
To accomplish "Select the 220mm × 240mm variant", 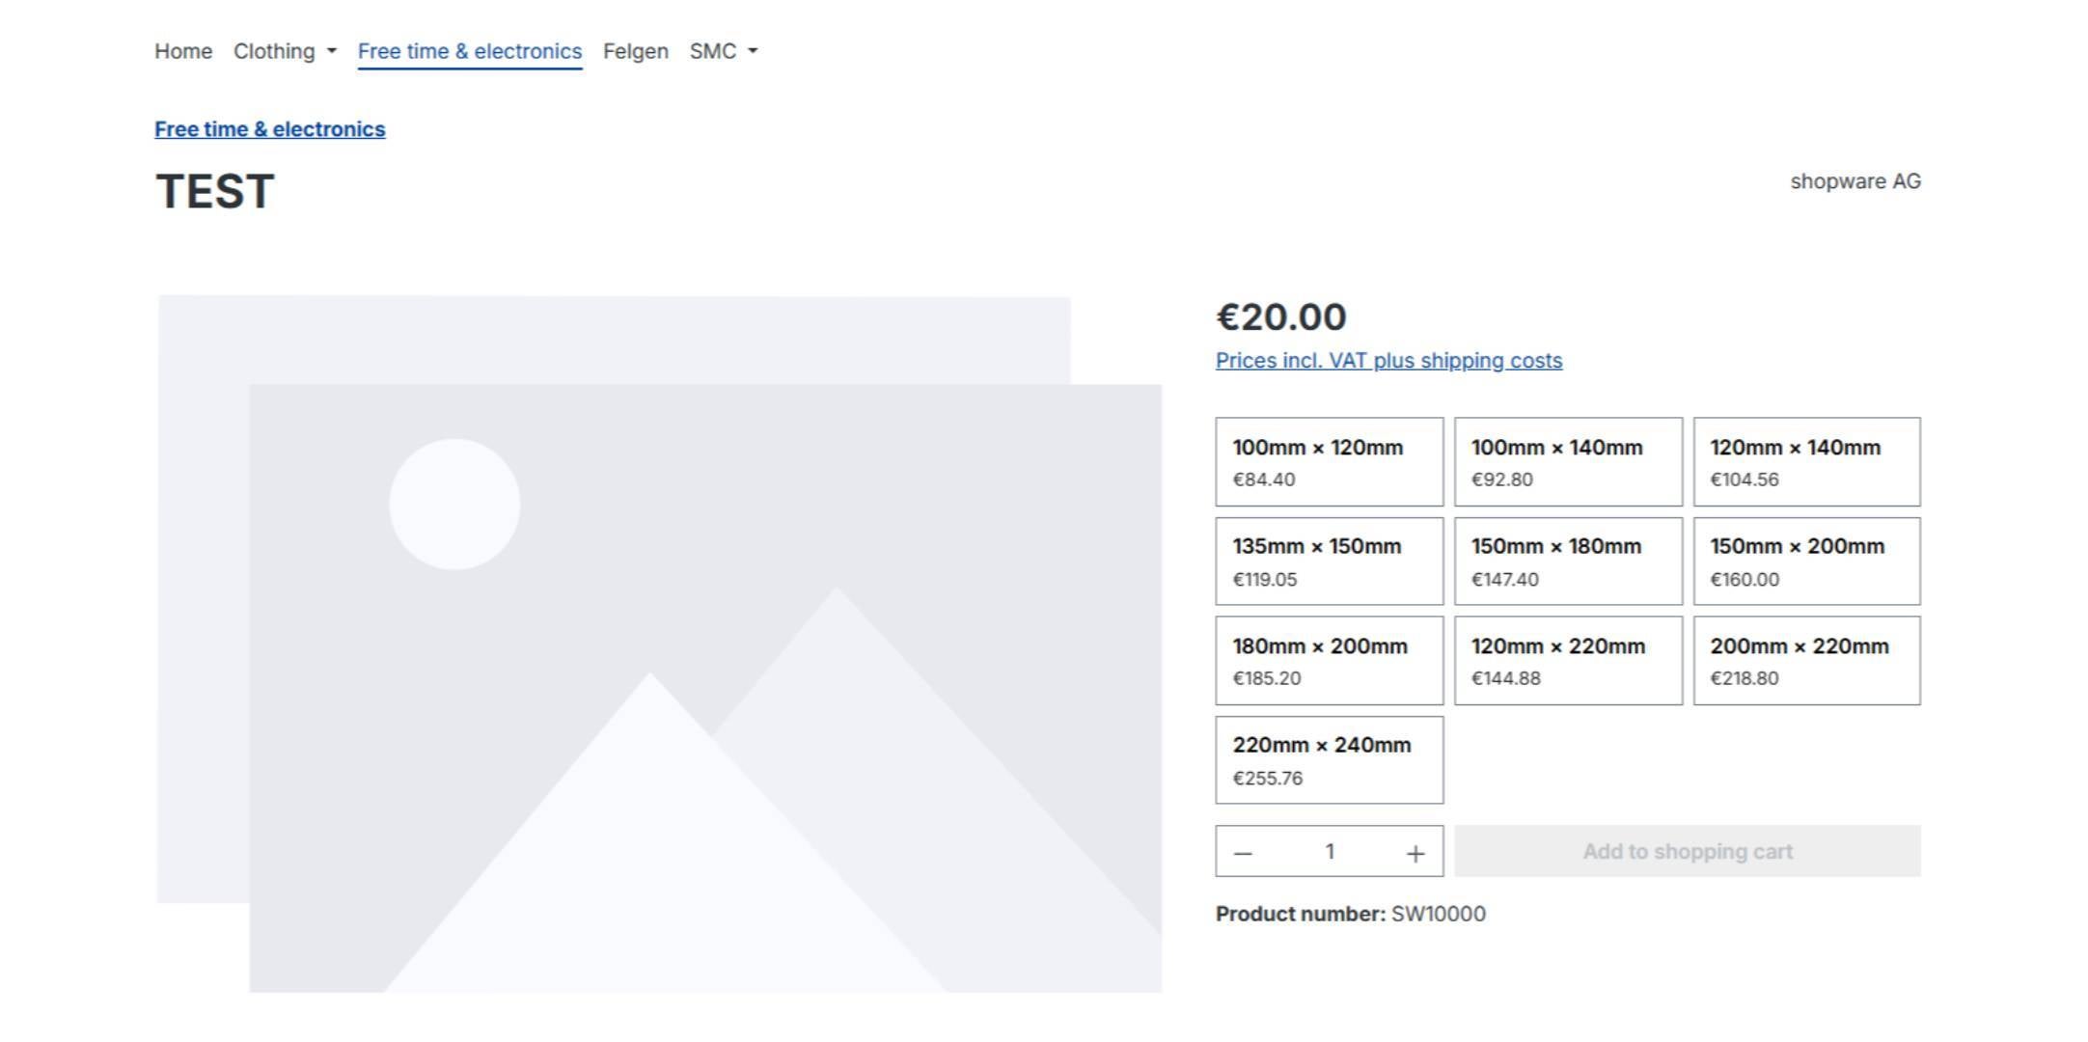I will pyautogui.click(x=1330, y=760).
